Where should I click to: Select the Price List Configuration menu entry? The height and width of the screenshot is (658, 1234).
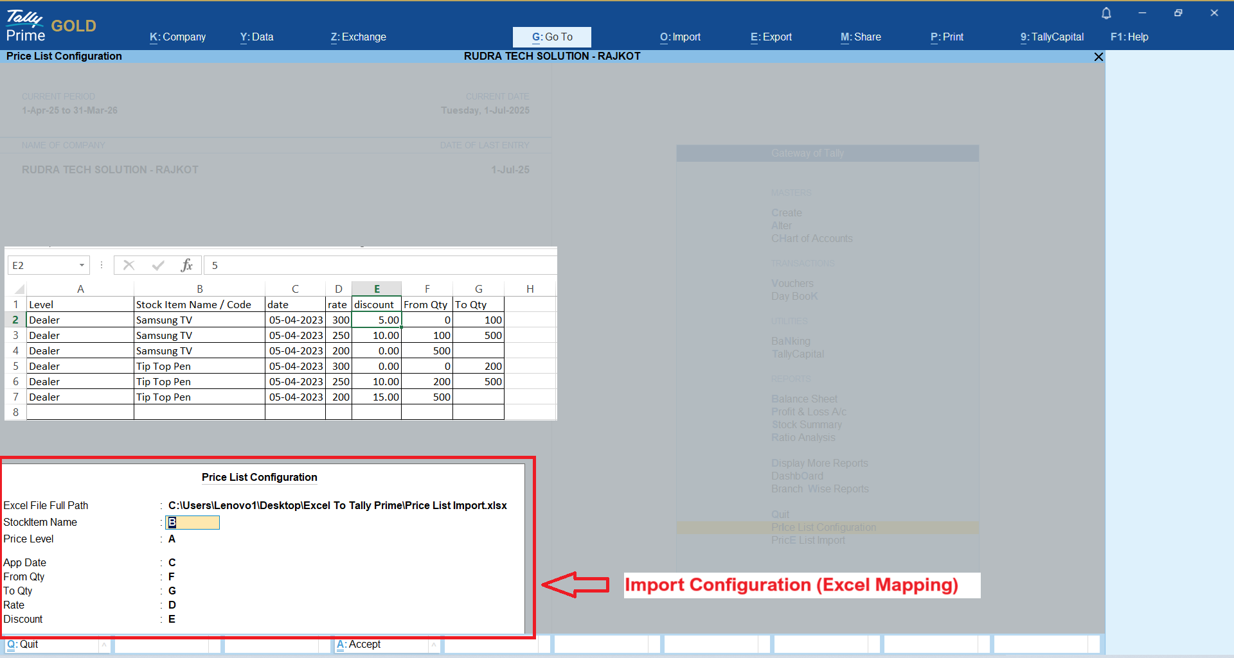[x=823, y=528]
